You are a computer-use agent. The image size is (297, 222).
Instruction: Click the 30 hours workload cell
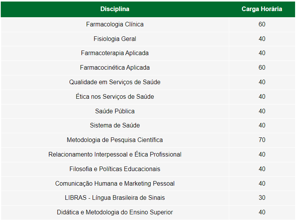click(262, 198)
